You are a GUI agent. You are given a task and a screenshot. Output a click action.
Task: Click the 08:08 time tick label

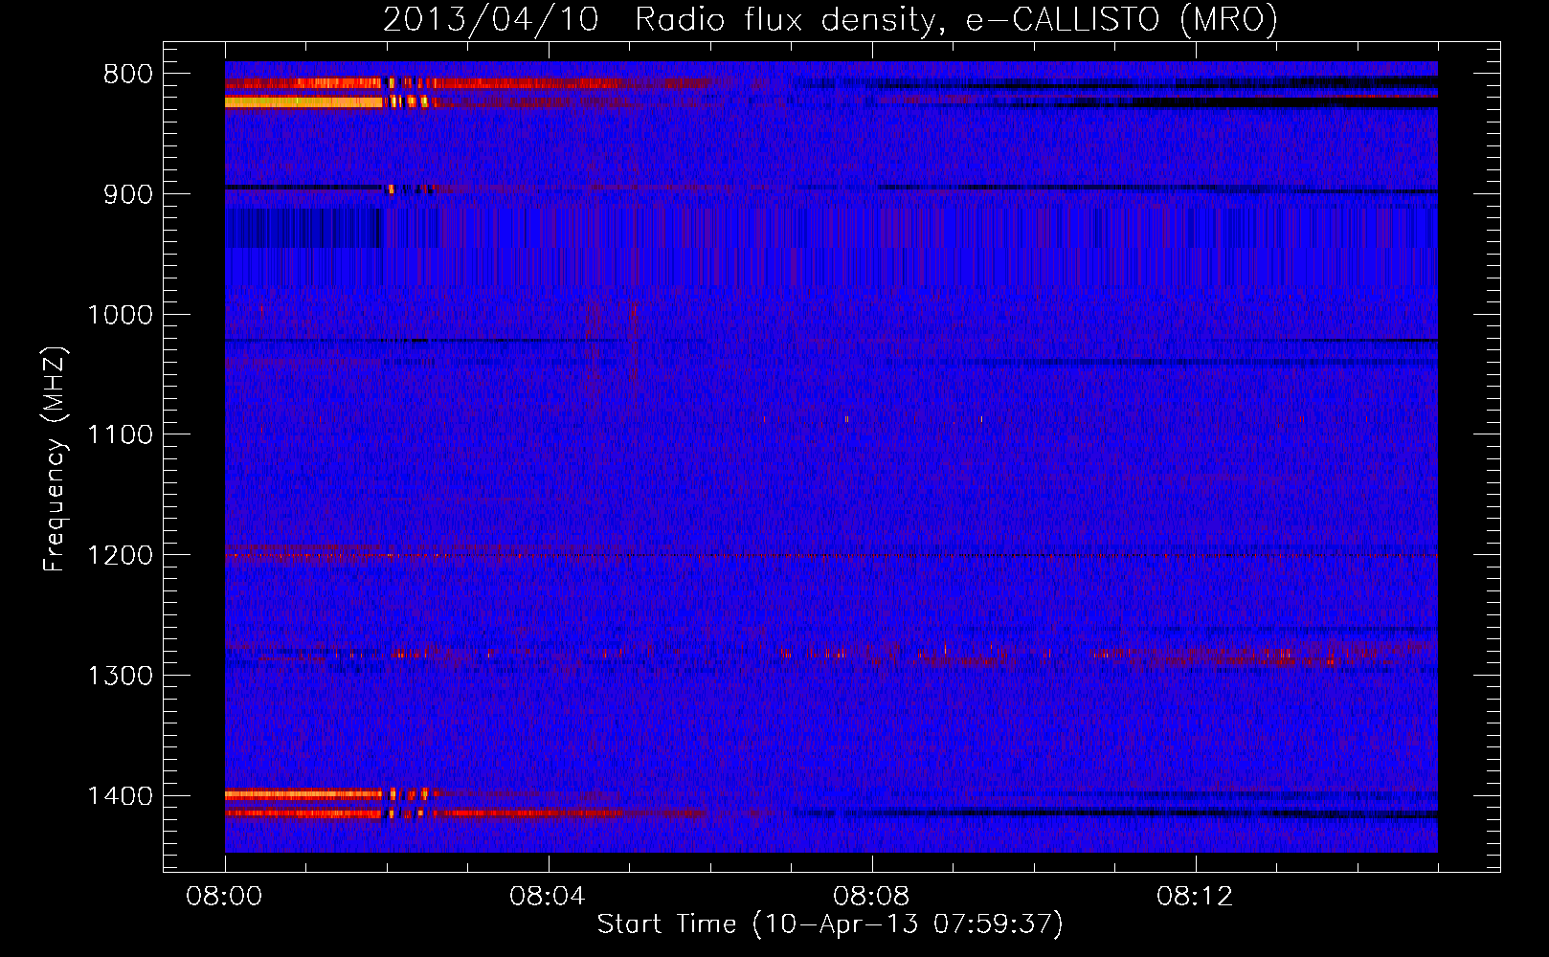click(x=871, y=897)
